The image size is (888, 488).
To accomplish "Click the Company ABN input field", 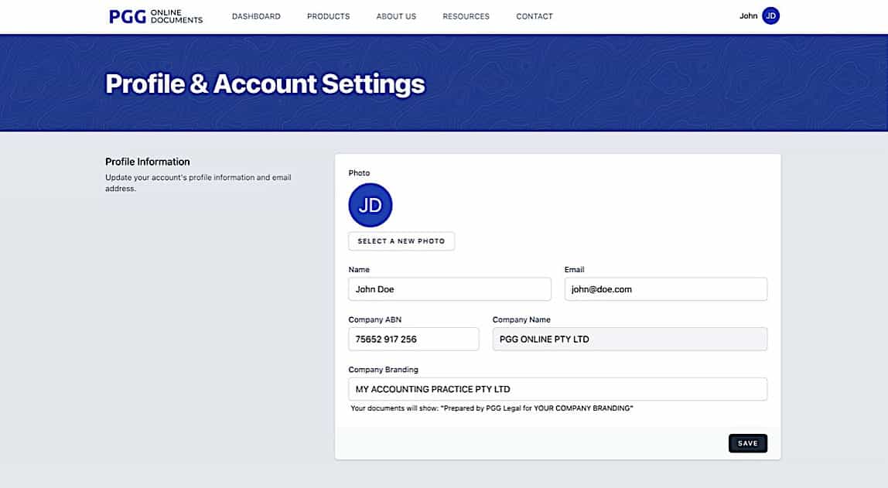I will click(413, 339).
